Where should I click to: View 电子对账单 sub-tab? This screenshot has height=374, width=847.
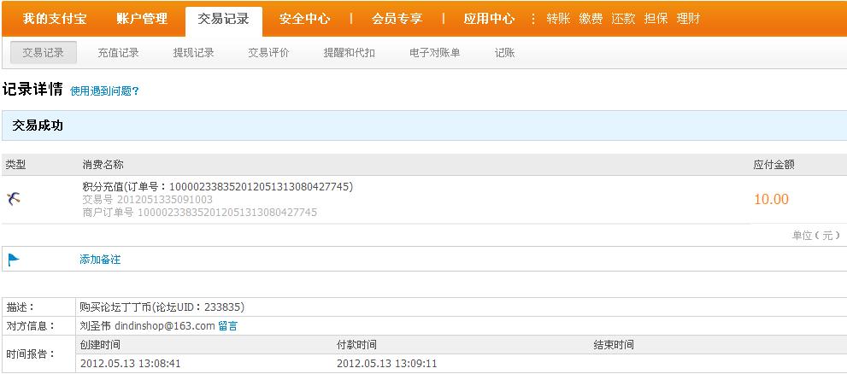point(434,53)
